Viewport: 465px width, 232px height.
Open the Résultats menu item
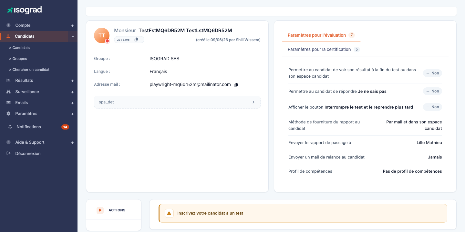tap(24, 81)
